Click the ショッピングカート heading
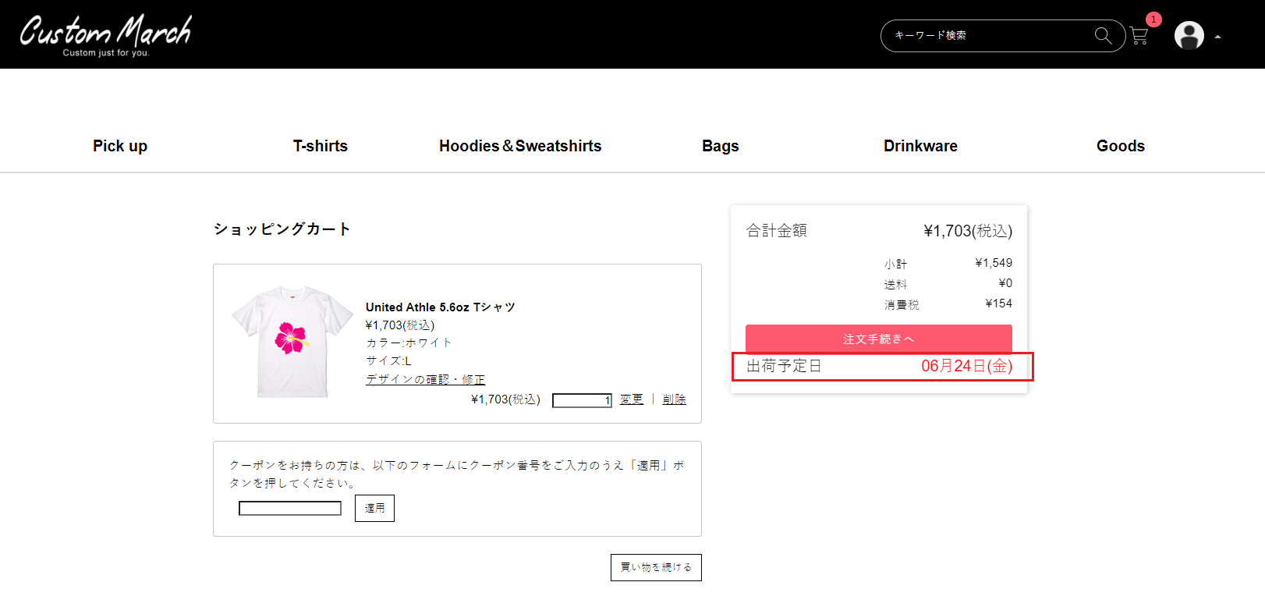1265x614 pixels. tap(282, 229)
